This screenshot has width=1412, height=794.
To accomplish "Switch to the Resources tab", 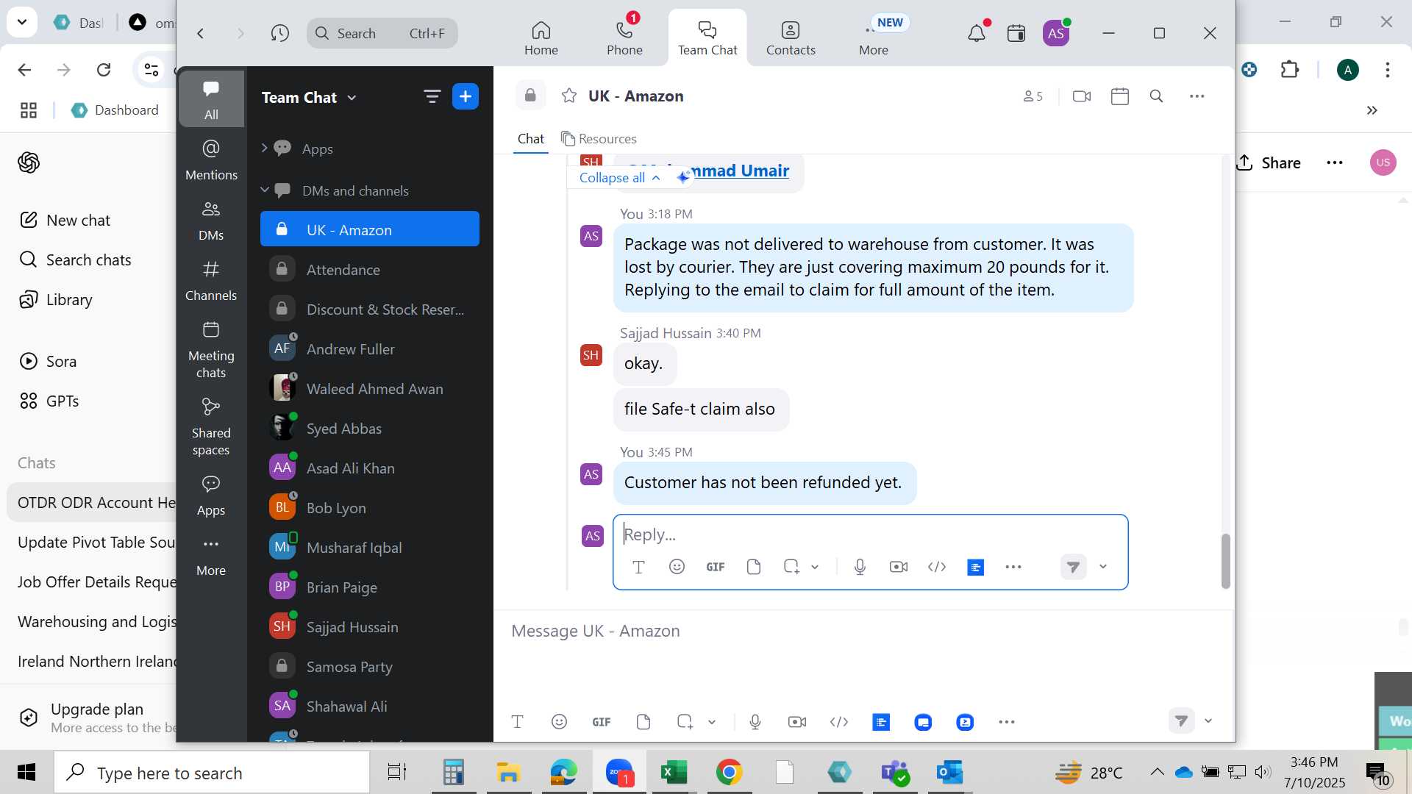I will point(599,139).
